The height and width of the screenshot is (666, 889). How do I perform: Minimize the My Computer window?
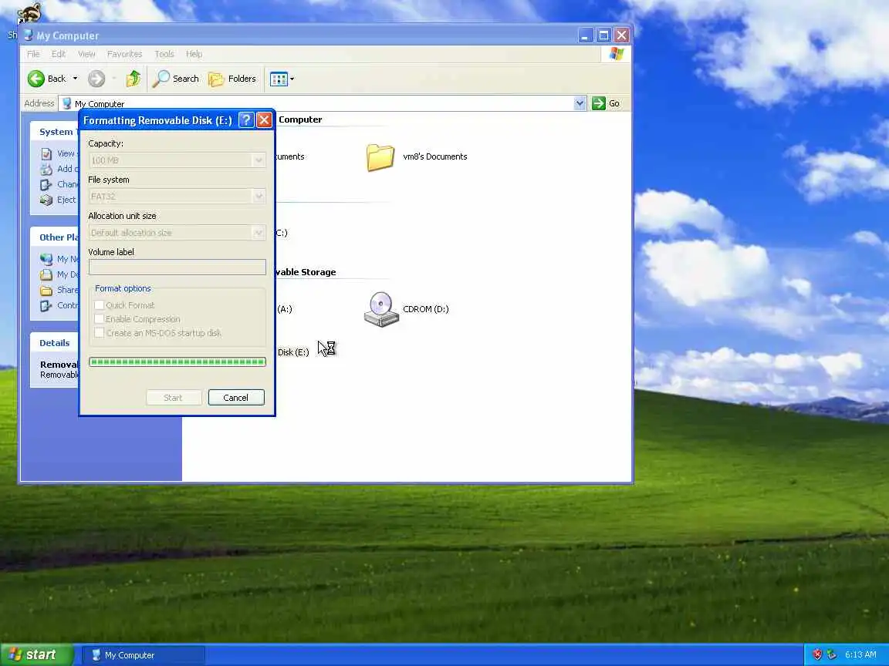tap(586, 35)
